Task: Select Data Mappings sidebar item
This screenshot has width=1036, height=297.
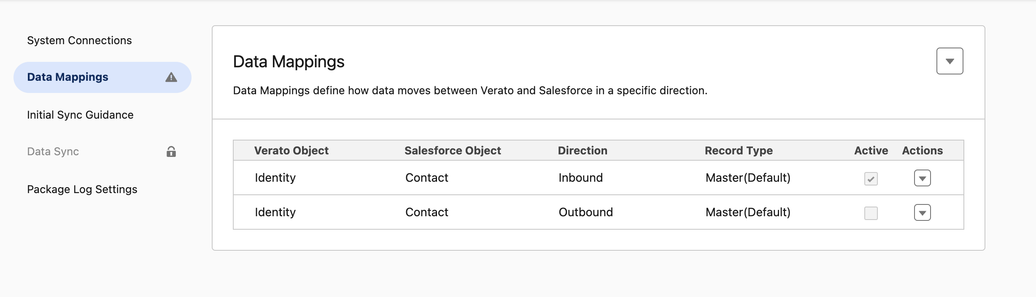Action: pyautogui.click(x=103, y=77)
